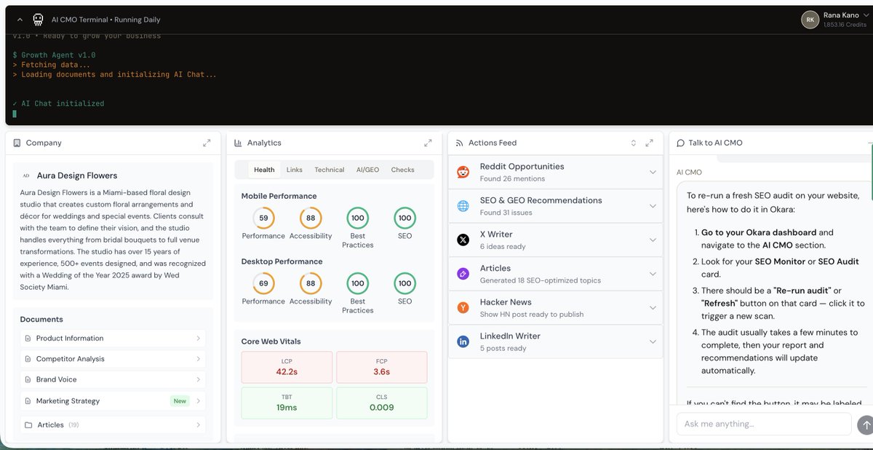Click the Talk to AI CMO chat bubble icon
Viewport: 873px width, 450px height.
coord(680,143)
